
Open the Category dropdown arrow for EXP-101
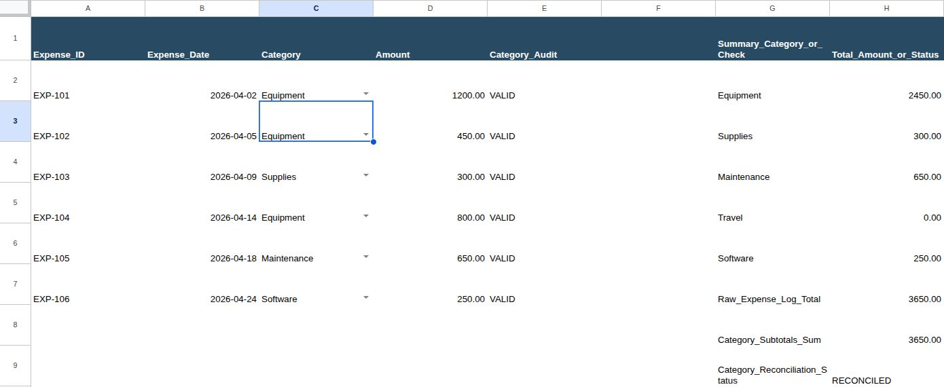(365, 93)
